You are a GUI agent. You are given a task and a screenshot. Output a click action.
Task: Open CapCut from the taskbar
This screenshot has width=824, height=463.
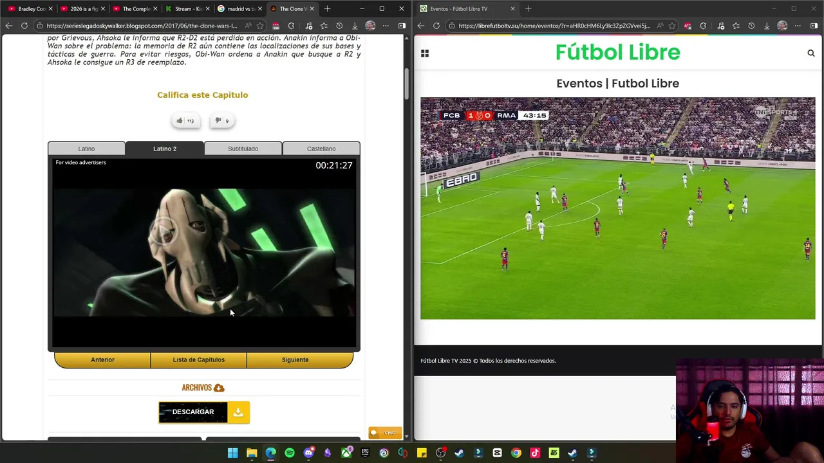coord(497,453)
